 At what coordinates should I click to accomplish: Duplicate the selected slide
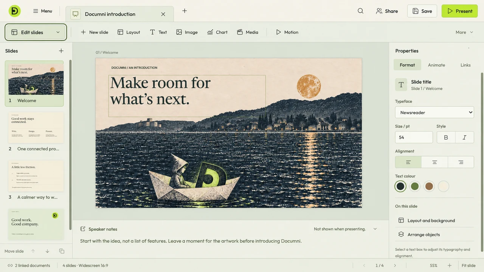click(62, 251)
